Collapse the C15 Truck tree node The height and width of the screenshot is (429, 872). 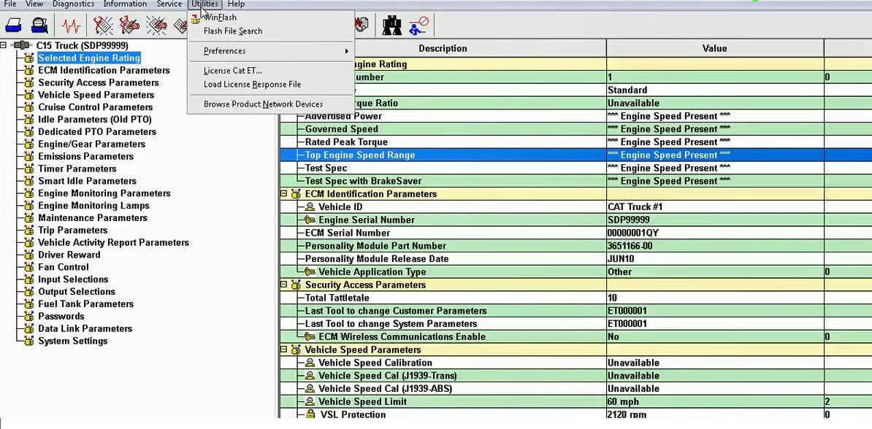[4, 45]
